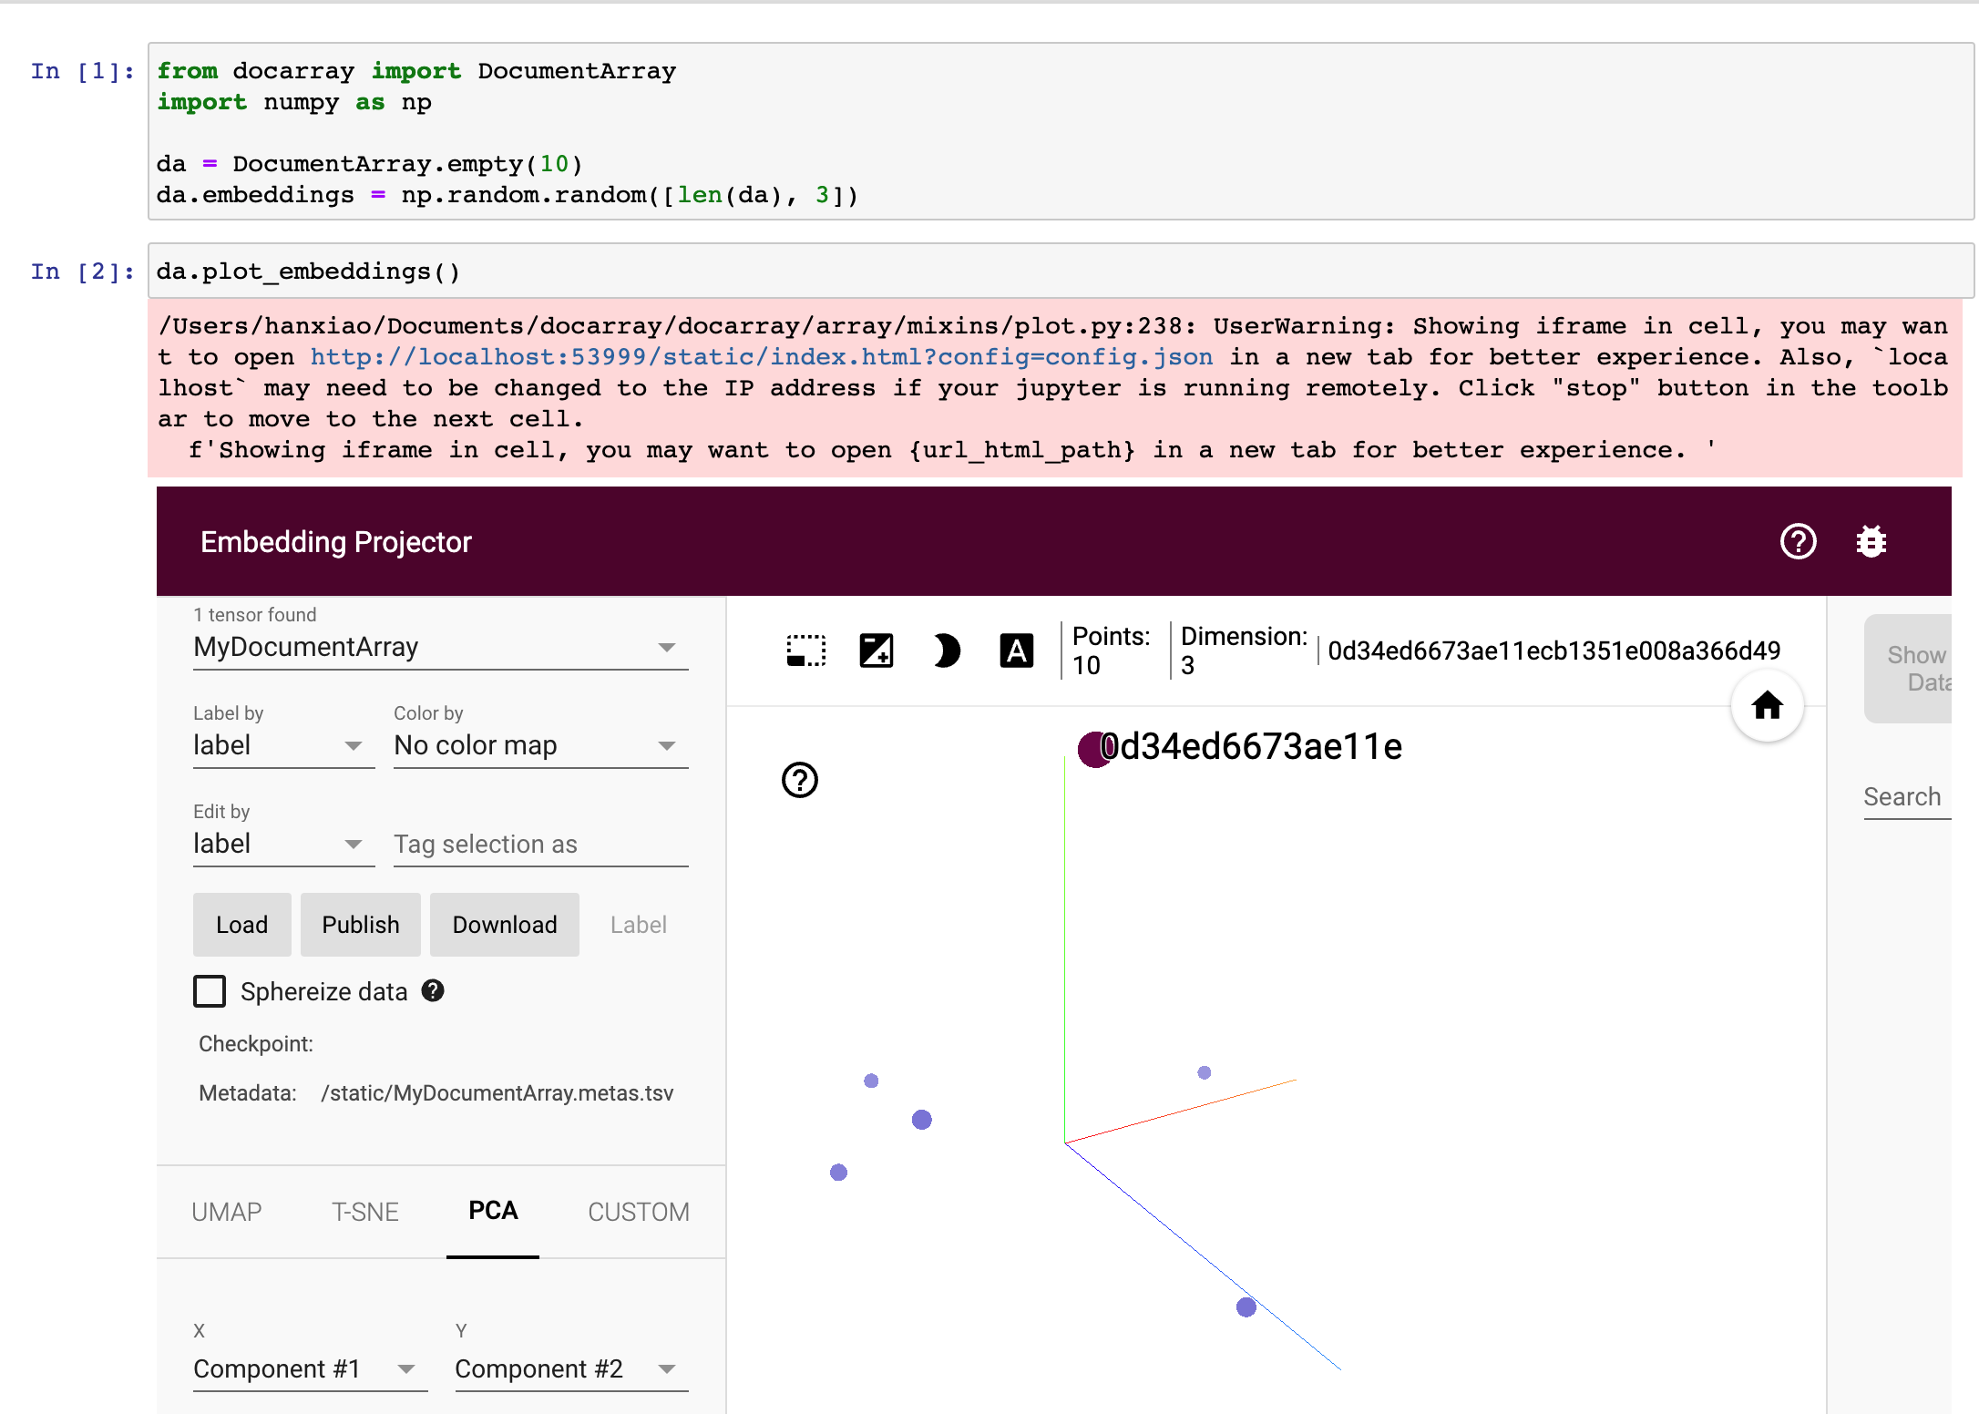Open help icon in Embedding Projector header

click(x=1798, y=541)
